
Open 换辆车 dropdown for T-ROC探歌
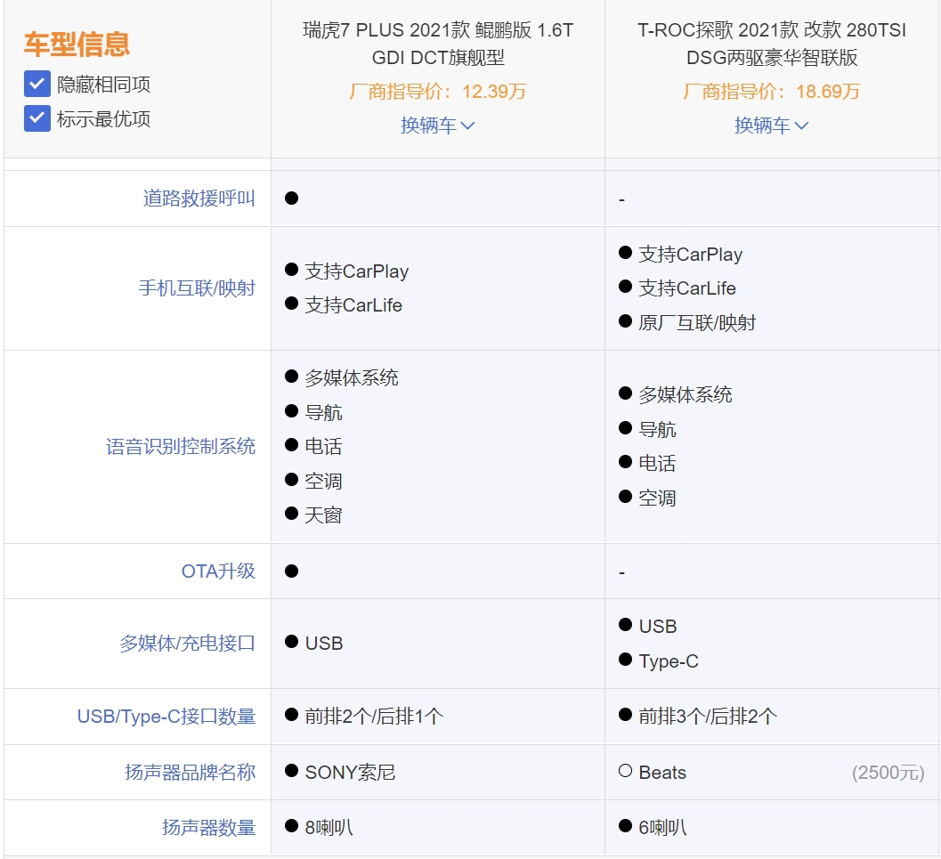tap(771, 126)
